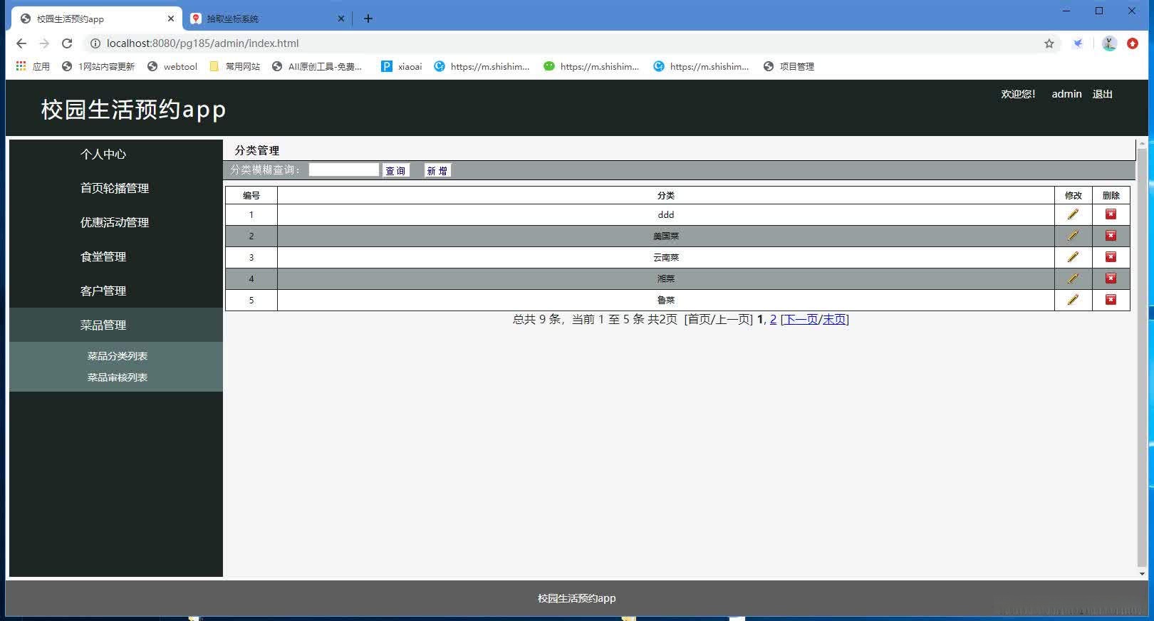Viewport: 1154px width, 621px height.
Task: Click the edit pencil for 湘菜
Action: (1073, 278)
